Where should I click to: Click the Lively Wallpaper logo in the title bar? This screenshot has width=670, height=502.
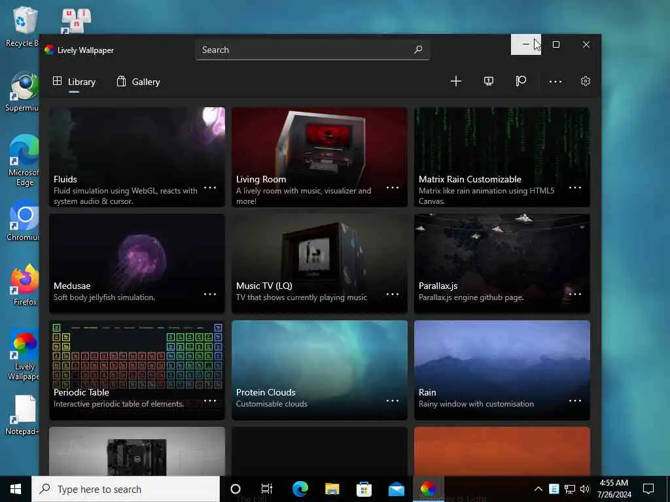tap(50, 50)
